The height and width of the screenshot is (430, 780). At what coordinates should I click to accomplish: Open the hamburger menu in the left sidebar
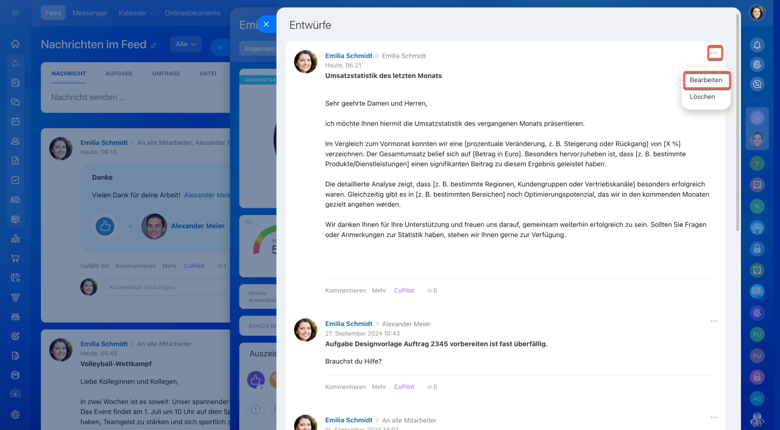pos(15,13)
